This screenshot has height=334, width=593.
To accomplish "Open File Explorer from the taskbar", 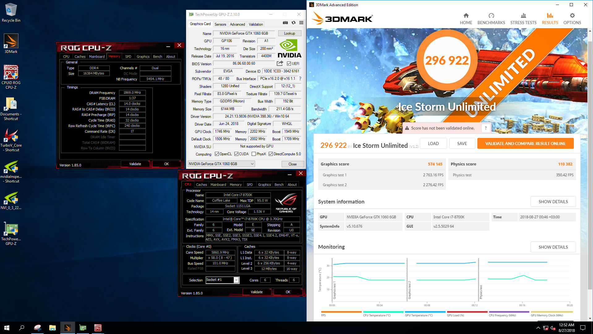I will tap(52, 328).
